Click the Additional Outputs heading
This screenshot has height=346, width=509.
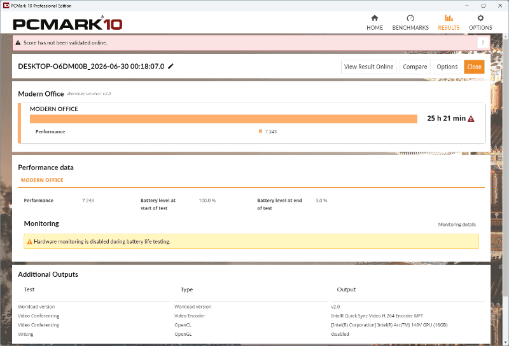[48, 274]
